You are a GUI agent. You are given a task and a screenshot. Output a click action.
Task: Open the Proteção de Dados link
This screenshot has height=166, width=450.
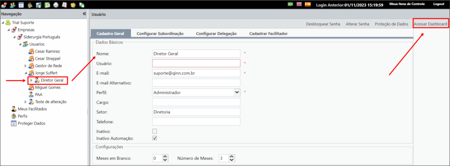click(392, 24)
